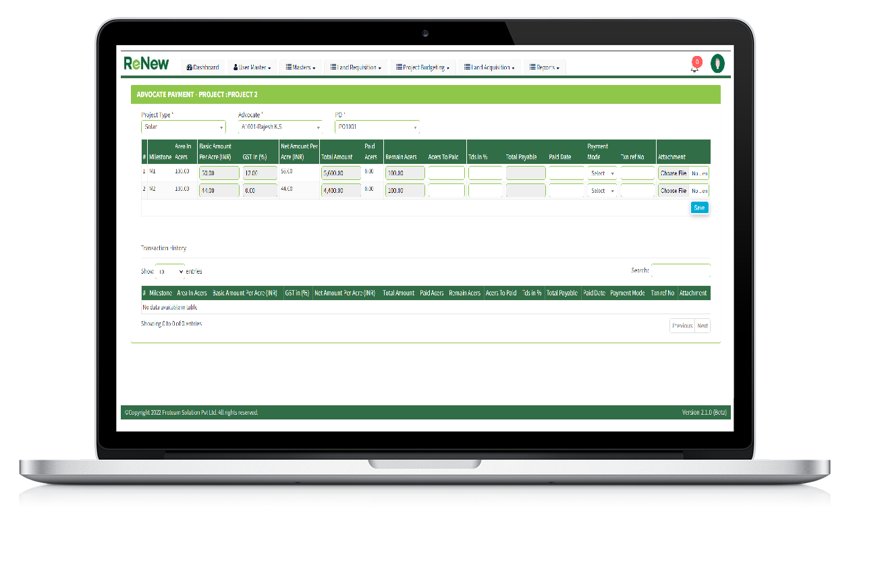Go to the Next page of results

tap(703, 326)
